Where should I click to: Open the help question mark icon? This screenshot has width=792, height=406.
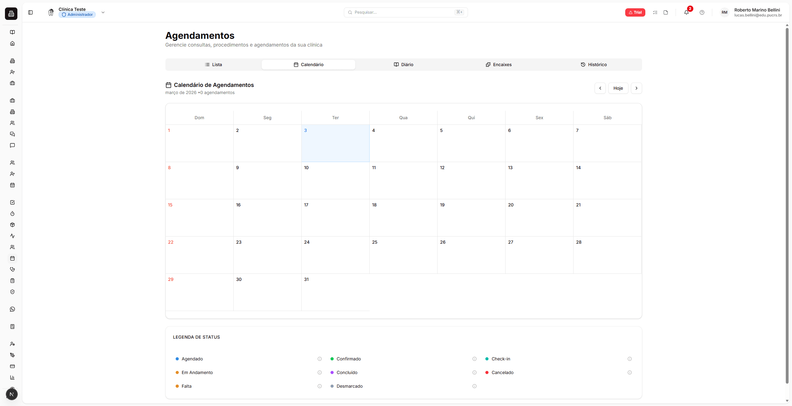click(x=702, y=12)
